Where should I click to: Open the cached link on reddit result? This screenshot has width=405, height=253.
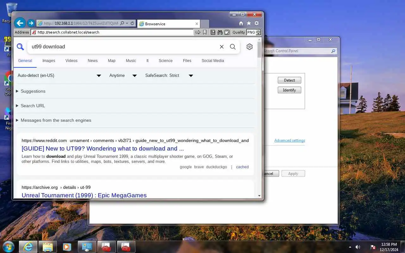[x=242, y=167]
